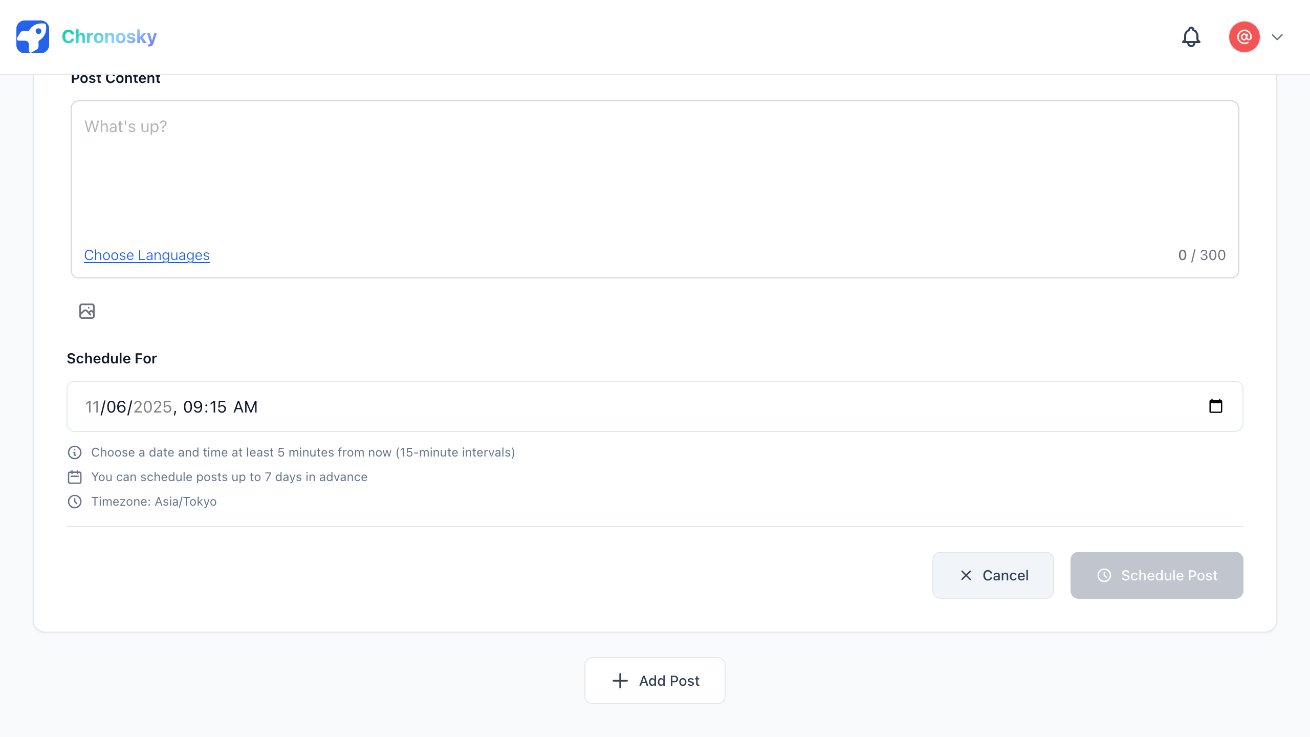The height and width of the screenshot is (737, 1310).
Task: Select the hour 09 in schedule time
Action: [x=193, y=407]
